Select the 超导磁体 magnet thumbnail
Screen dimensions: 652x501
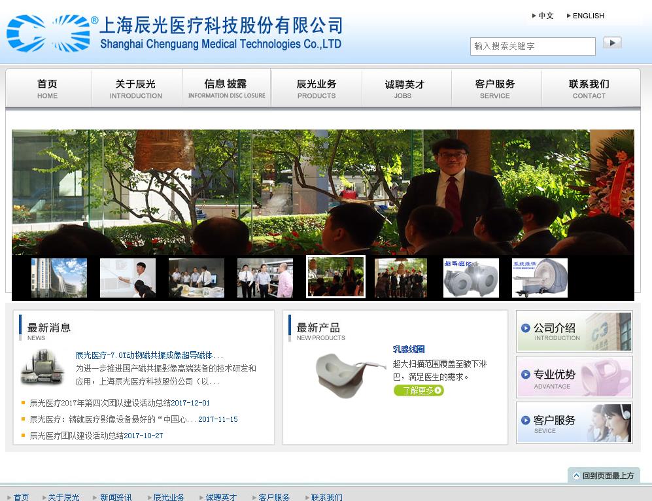click(471, 278)
